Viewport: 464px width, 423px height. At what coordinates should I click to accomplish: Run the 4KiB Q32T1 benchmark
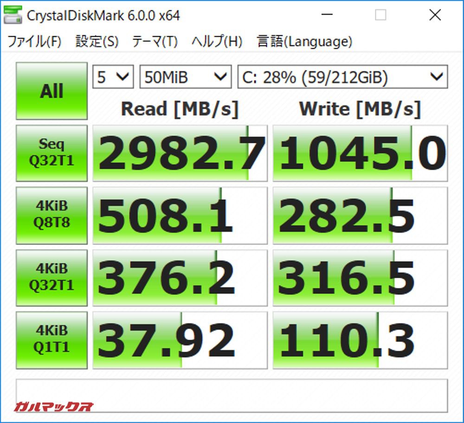tap(52, 277)
